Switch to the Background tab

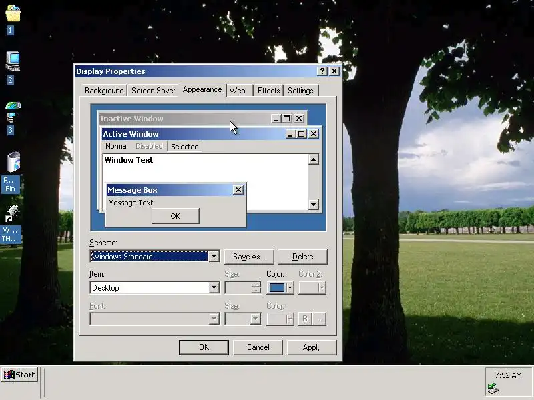click(104, 91)
